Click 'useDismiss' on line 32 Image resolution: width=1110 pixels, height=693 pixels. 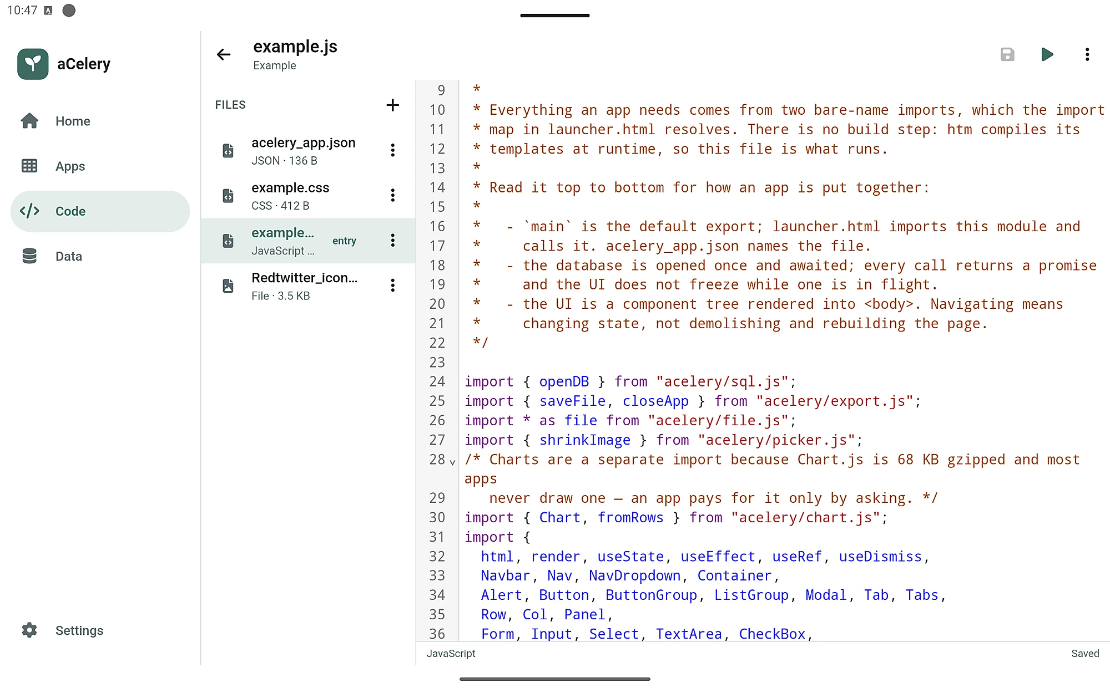880,556
